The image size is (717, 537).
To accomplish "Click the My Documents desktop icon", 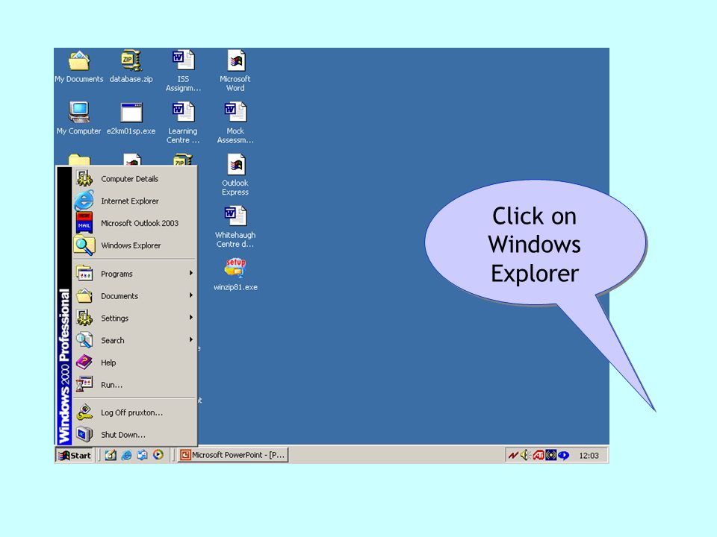I will [78, 67].
